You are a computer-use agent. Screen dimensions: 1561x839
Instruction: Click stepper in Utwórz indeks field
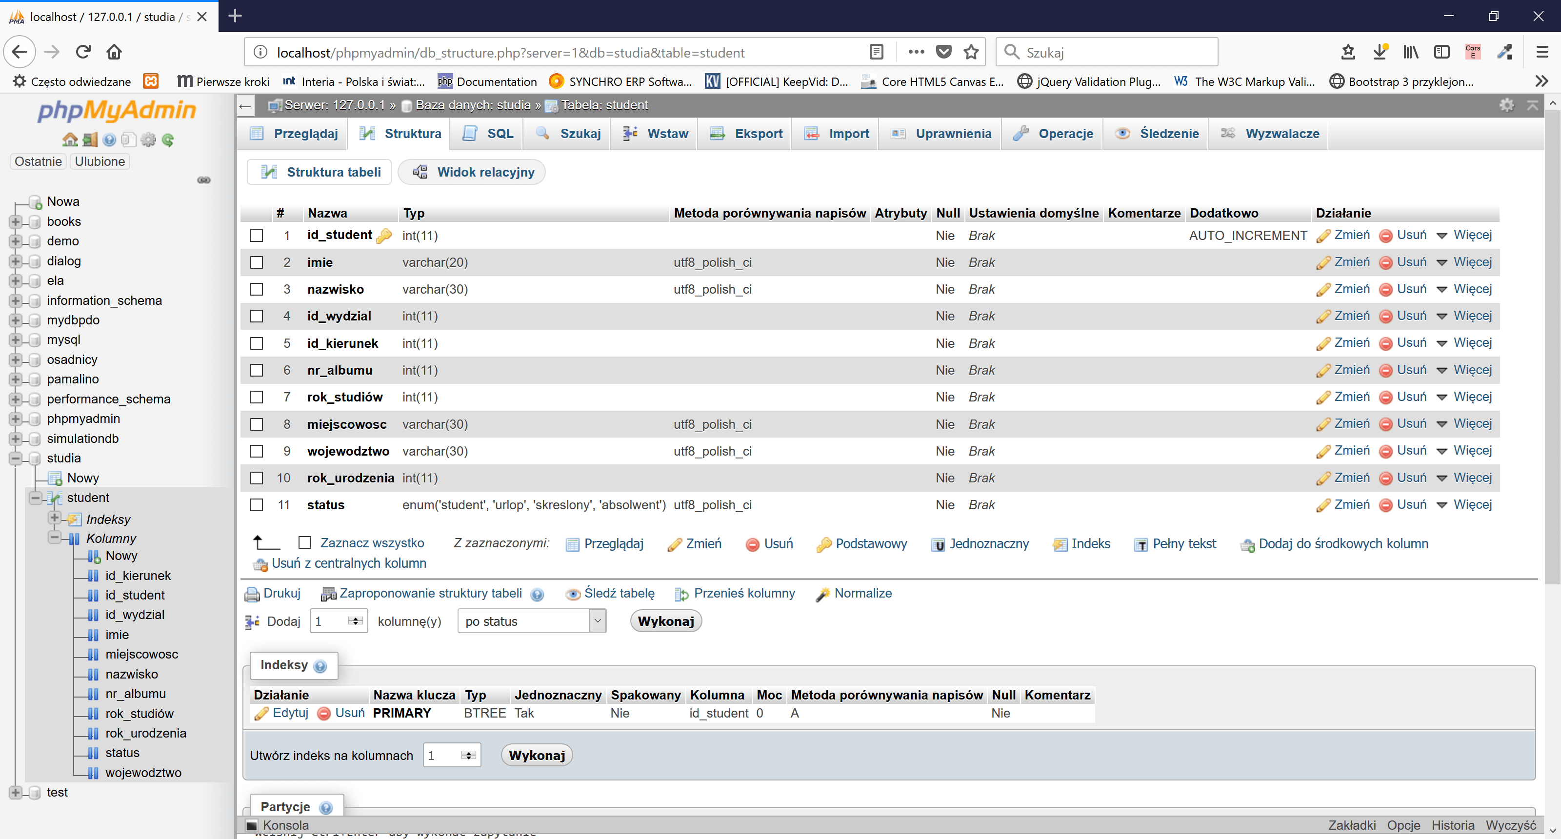pyautogui.click(x=468, y=756)
